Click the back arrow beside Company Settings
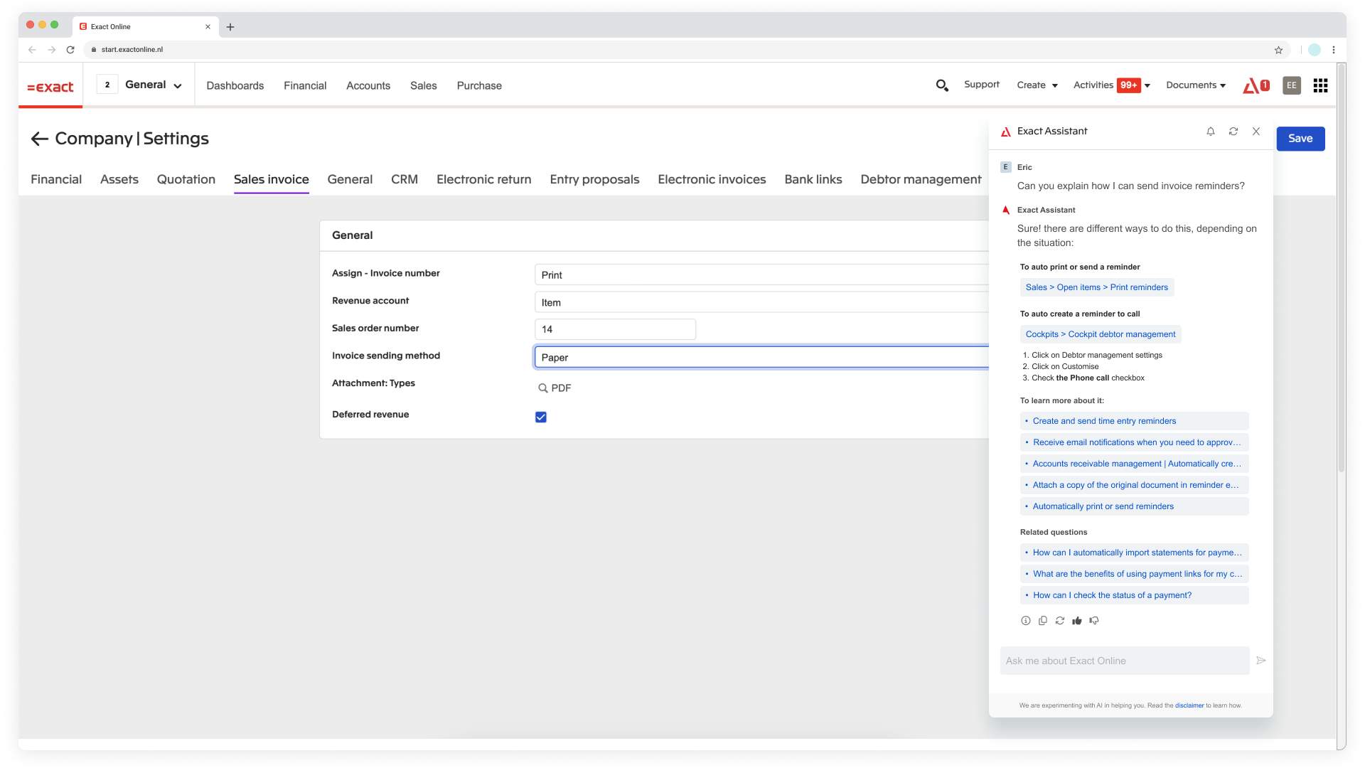The image size is (1365, 768). click(x=40, y=139)
